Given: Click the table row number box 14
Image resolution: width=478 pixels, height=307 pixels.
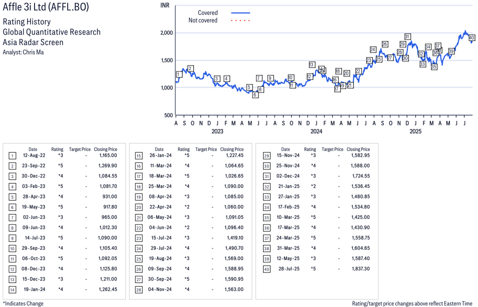Looking at the screenshot, I should click(12, 289).
